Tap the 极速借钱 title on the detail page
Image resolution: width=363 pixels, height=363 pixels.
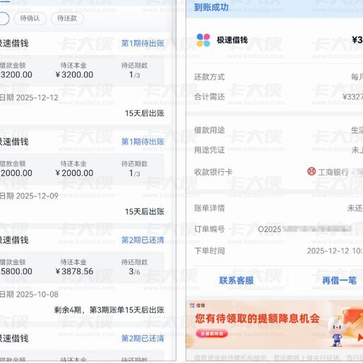coord(232,40)
